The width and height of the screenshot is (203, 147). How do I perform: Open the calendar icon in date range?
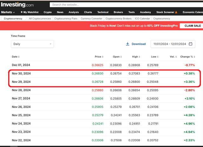(190, 44)
